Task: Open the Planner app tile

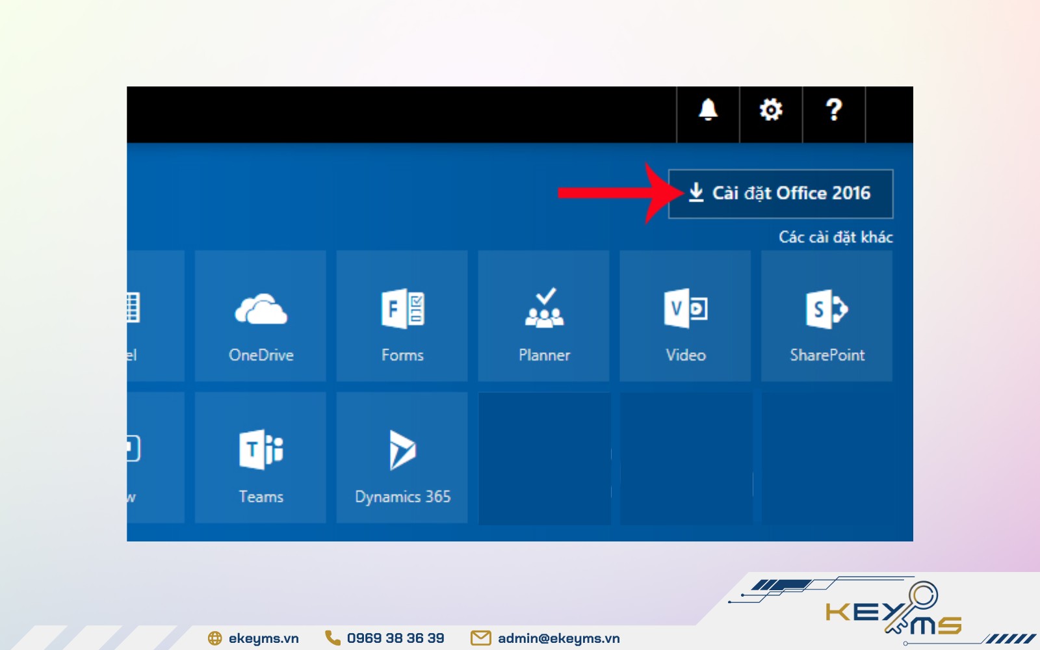Action: tap(544, 316)
